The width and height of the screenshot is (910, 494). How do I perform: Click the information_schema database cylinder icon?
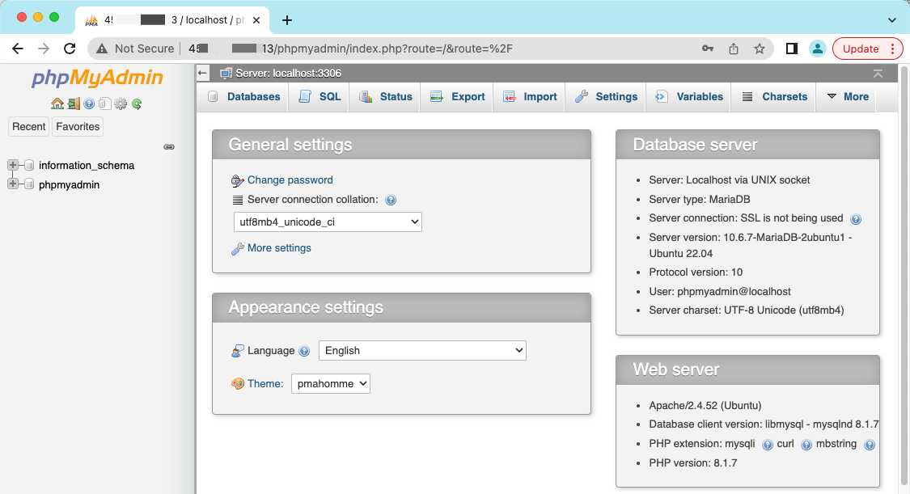[x=29, y=165]
